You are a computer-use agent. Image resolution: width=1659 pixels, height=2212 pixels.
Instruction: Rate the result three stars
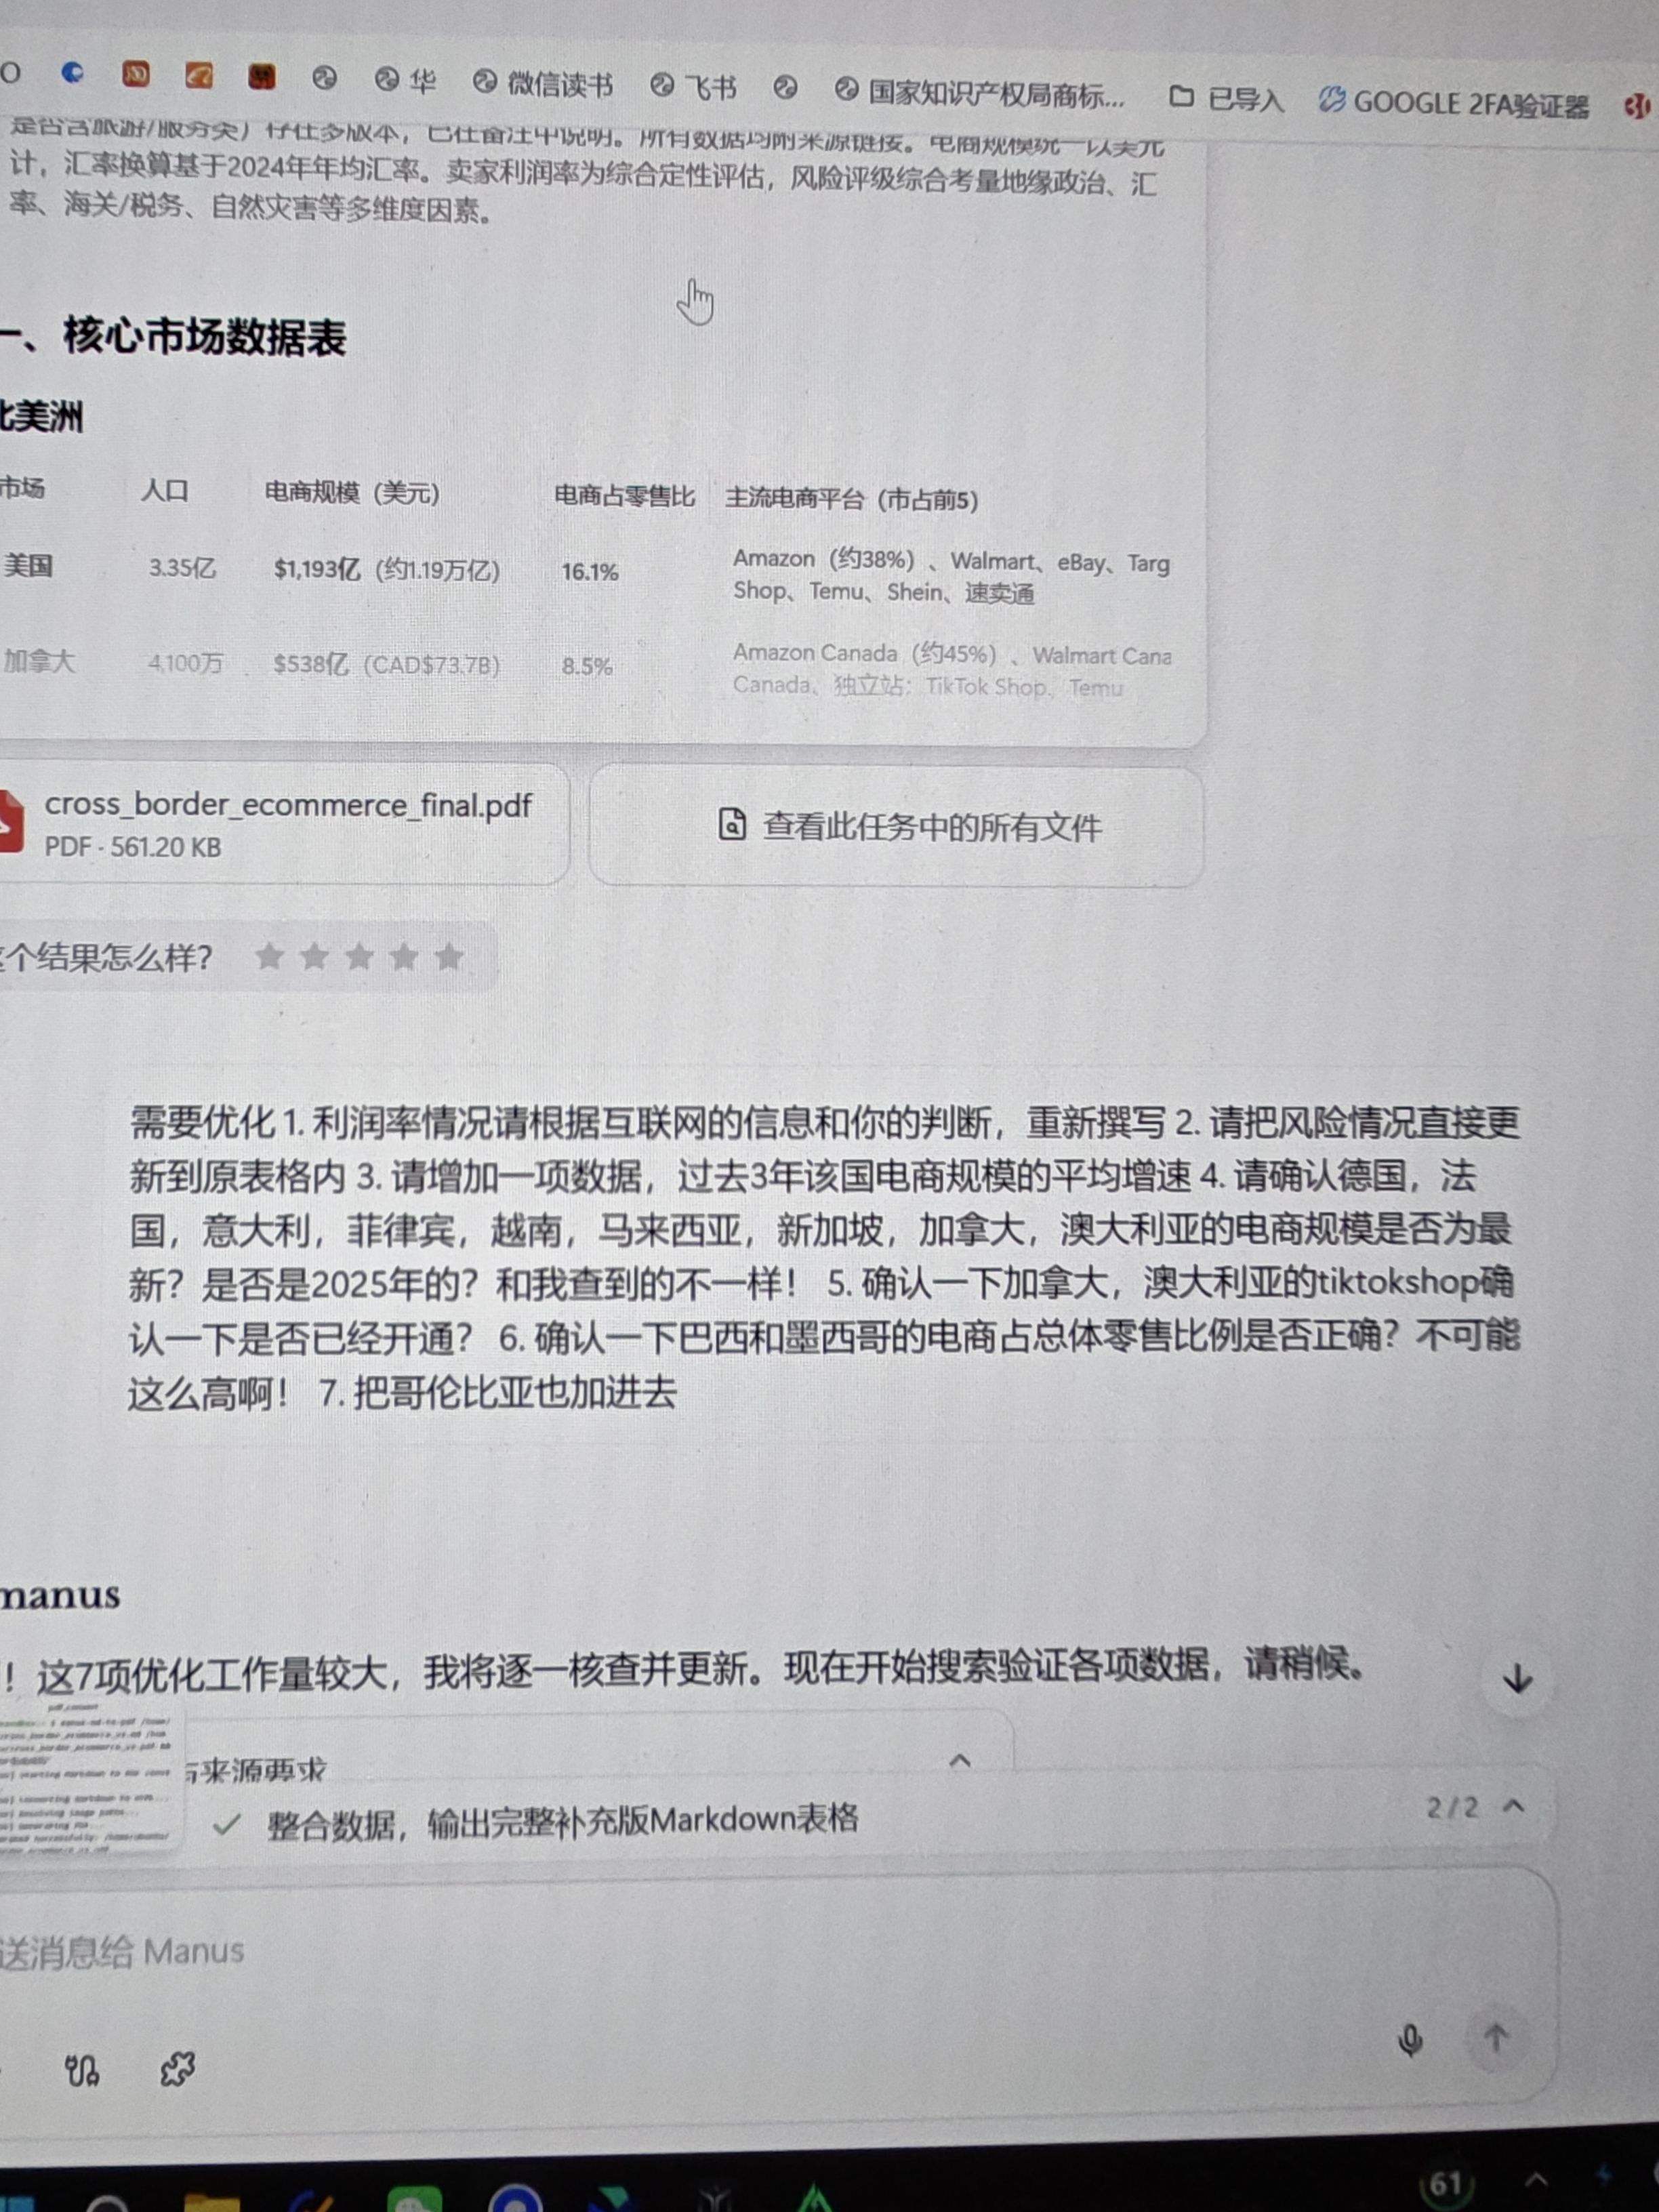point(359,957)
